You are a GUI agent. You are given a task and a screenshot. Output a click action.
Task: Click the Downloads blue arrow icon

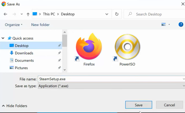coord(11,53)
